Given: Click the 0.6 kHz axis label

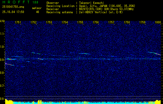Looking at the screenshot, I should [x=2, y=99].
